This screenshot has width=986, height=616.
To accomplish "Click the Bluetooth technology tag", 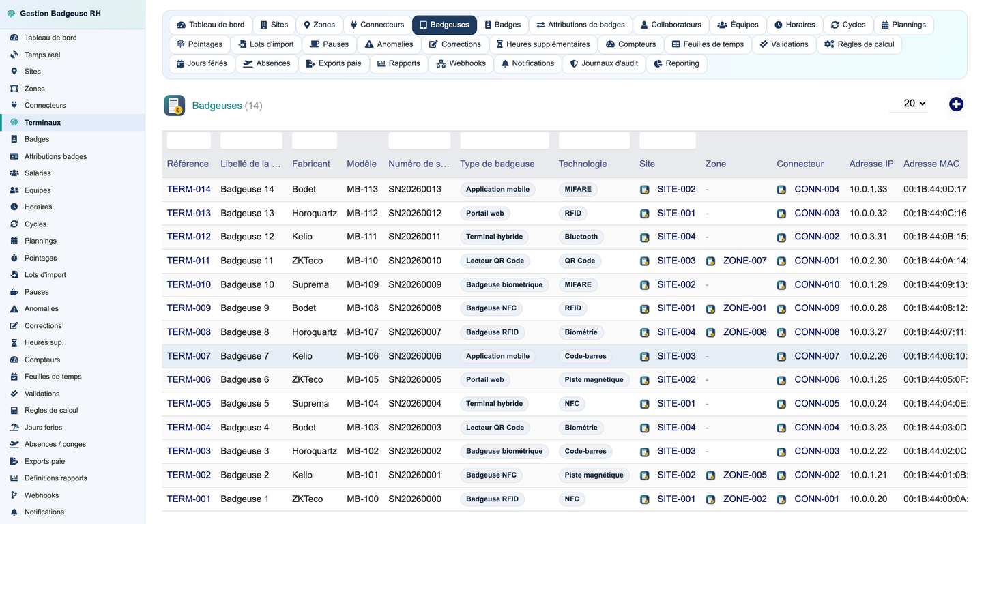I will pyautogui.click(x=581, y=237).
